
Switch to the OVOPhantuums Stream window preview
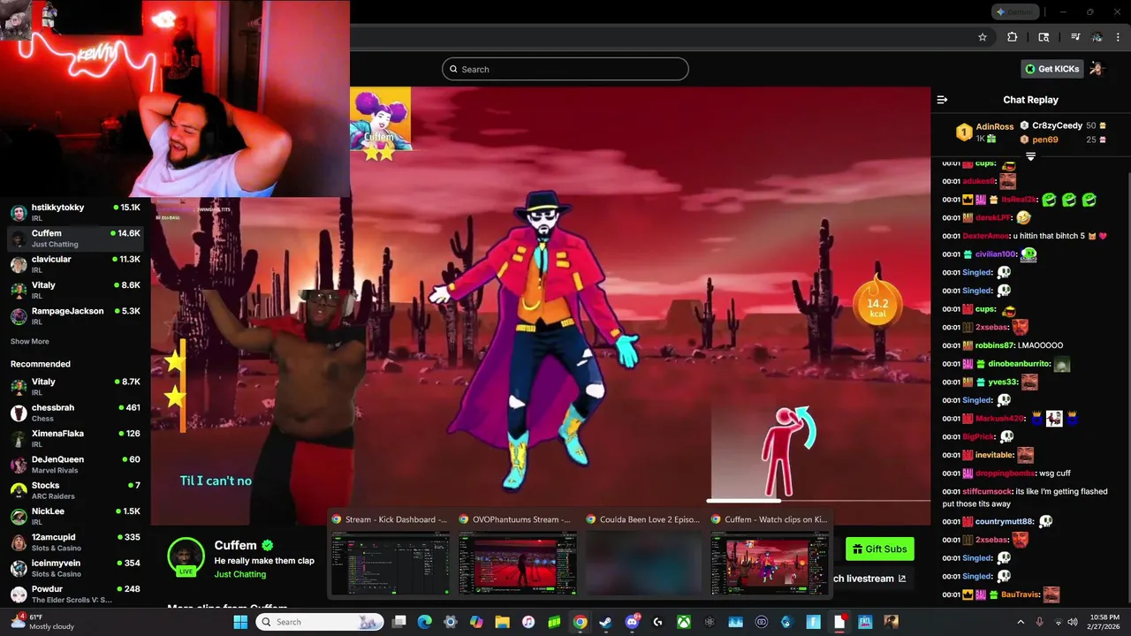[x=517, y=555]
